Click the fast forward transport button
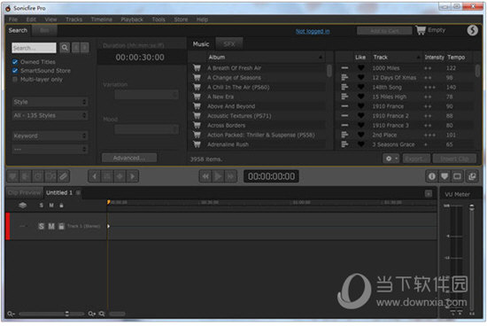487x326 pixels. 230,176
